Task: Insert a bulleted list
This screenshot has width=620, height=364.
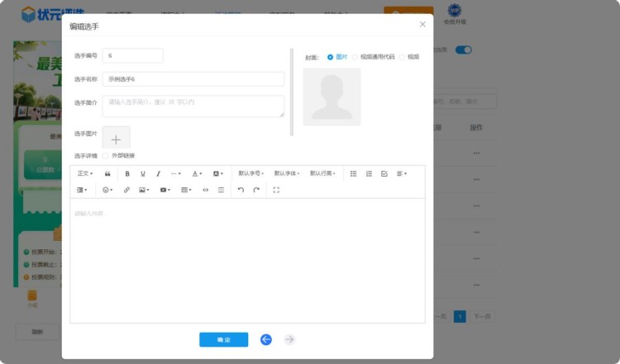Action: click(x=353, y=174)
